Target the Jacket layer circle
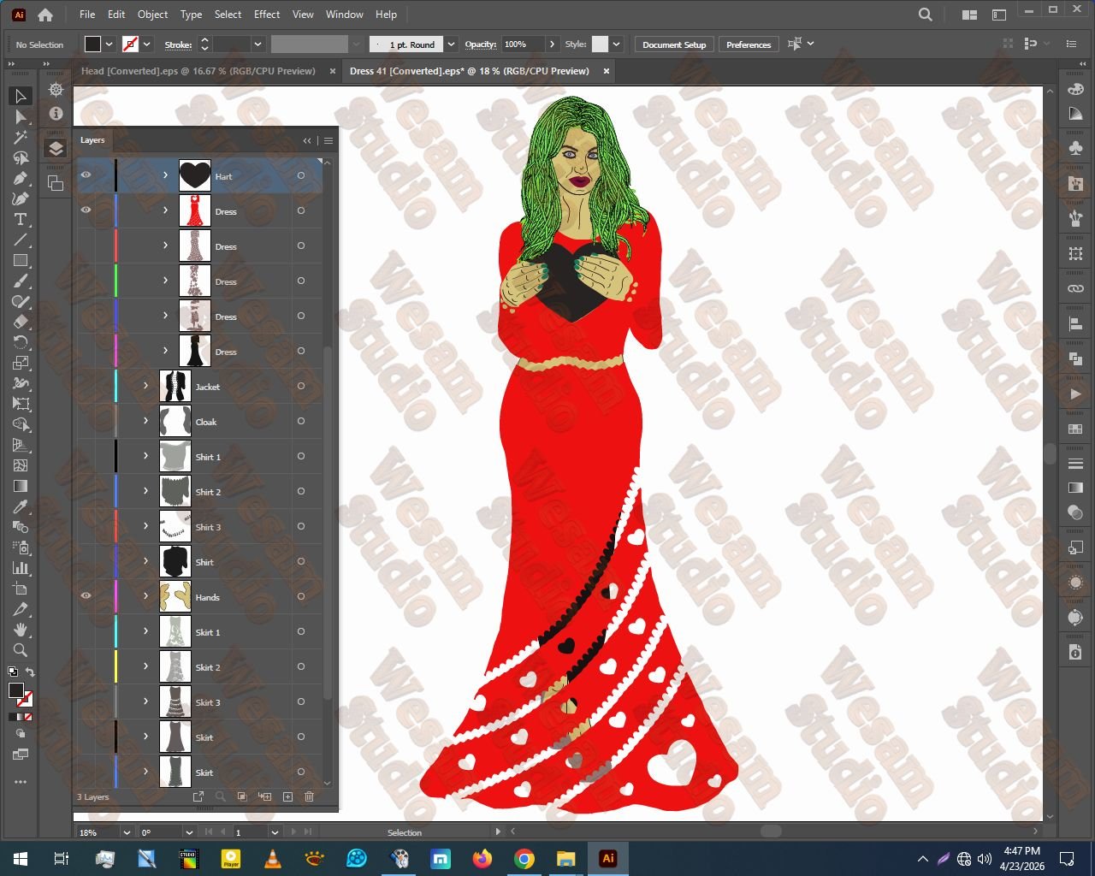 (301, 386)
